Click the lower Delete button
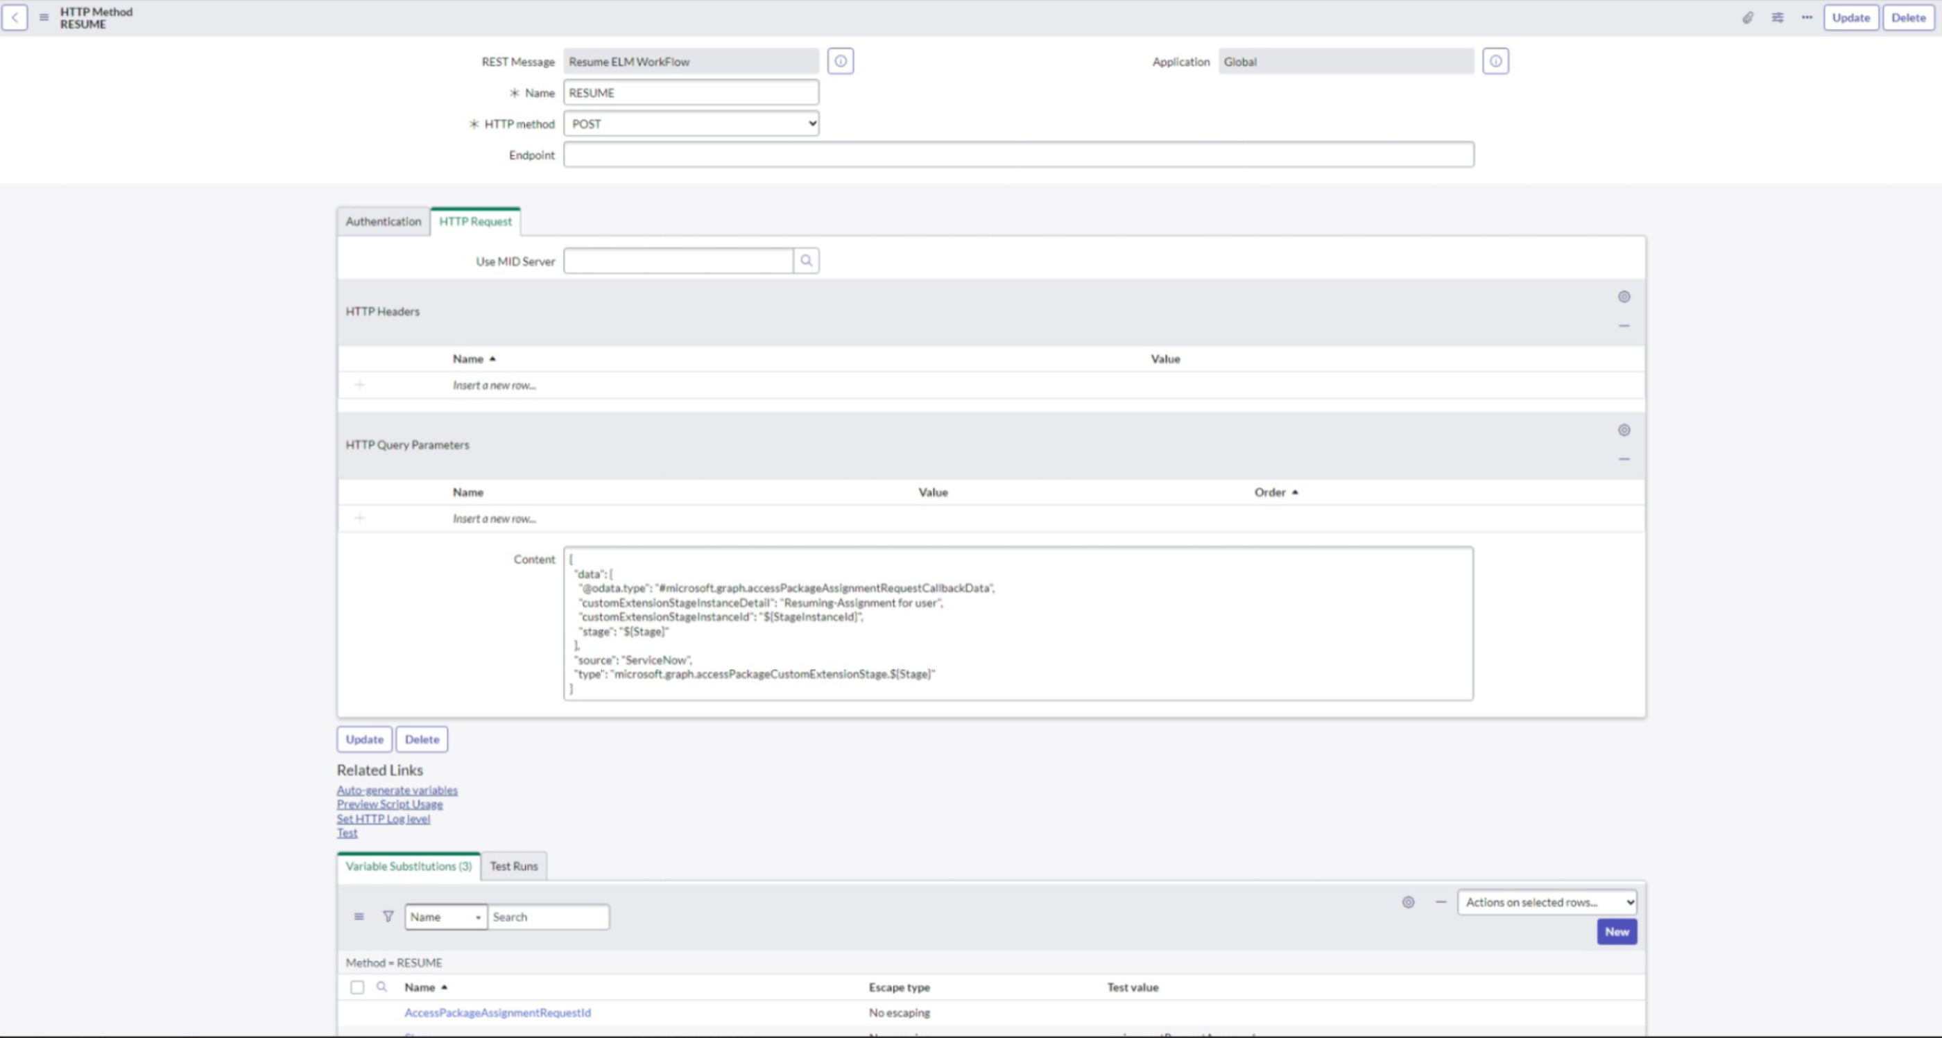The width and height of the screenshot is (1942, 1038). [x=422, y=739]
